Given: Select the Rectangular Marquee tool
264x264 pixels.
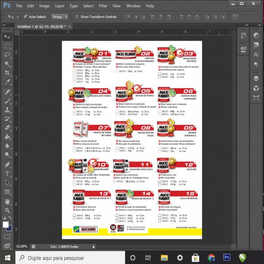Looking at the screenshot, I should [x=7, y=46].
